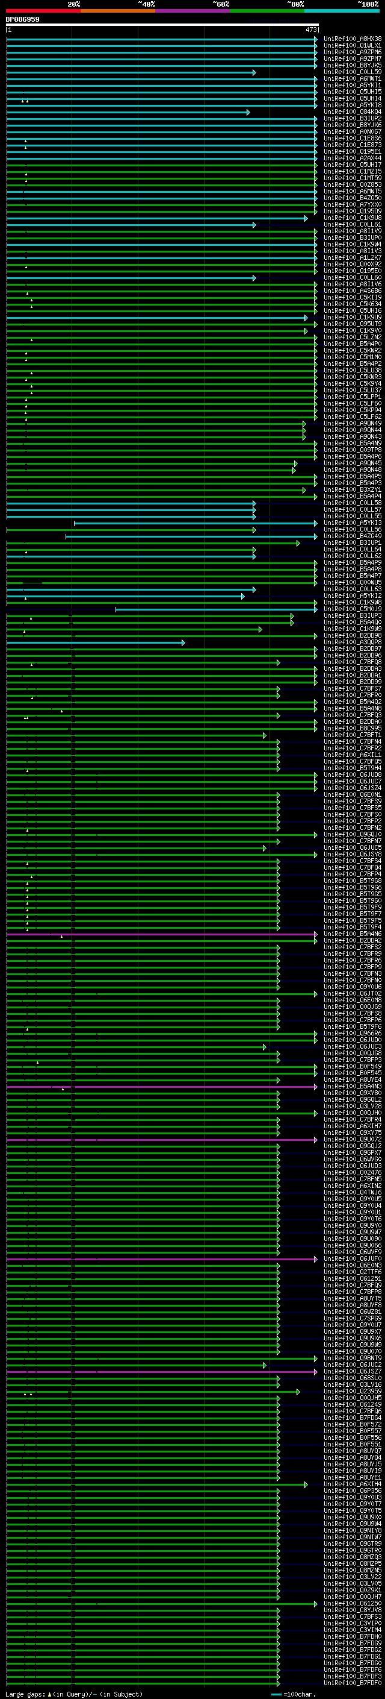Screen dimensions: 385x1699
Task: Click the cyan ~100% identity legend segment
Action: tap(342, 11)
